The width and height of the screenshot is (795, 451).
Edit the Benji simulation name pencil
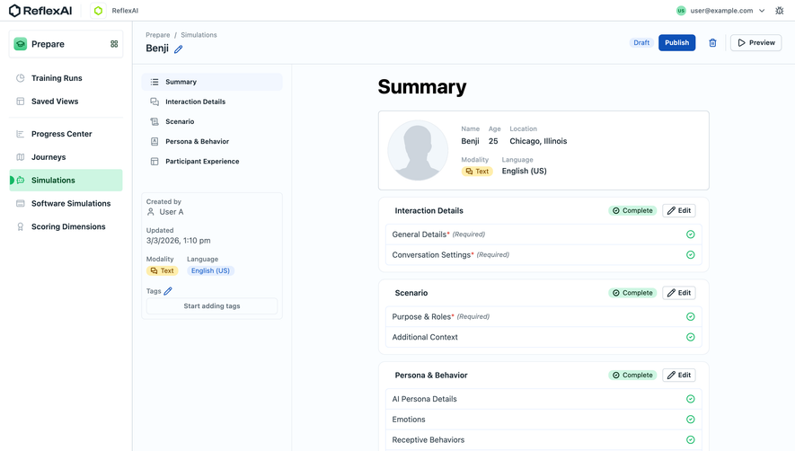point(179,49)
